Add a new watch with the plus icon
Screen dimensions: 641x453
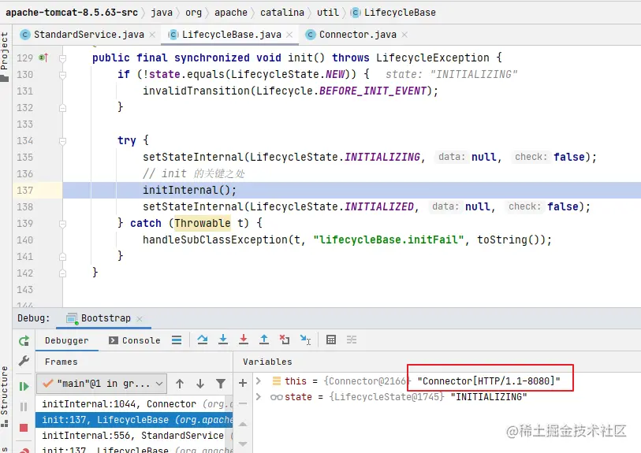click(243, 383)
